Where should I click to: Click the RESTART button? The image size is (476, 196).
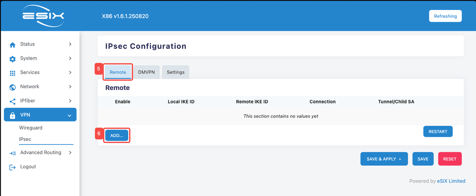[438, 132]
